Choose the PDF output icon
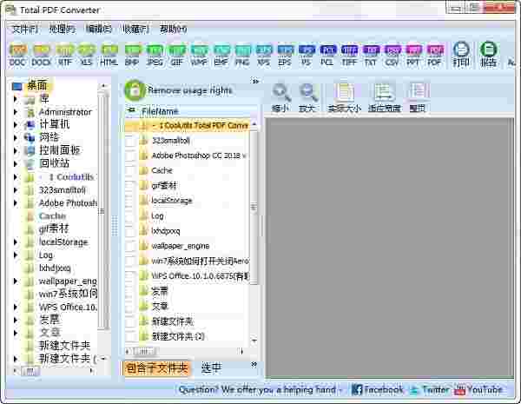This screenshot has width=521, height=404. click(435, 55)
